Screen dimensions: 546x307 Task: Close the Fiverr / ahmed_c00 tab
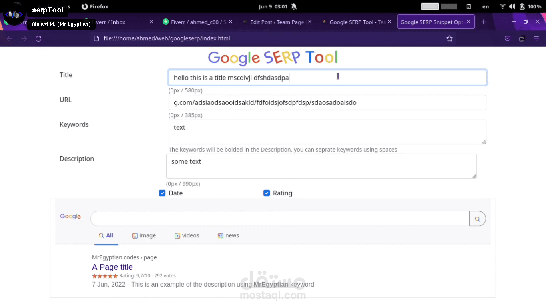click(x=231, y=22)
